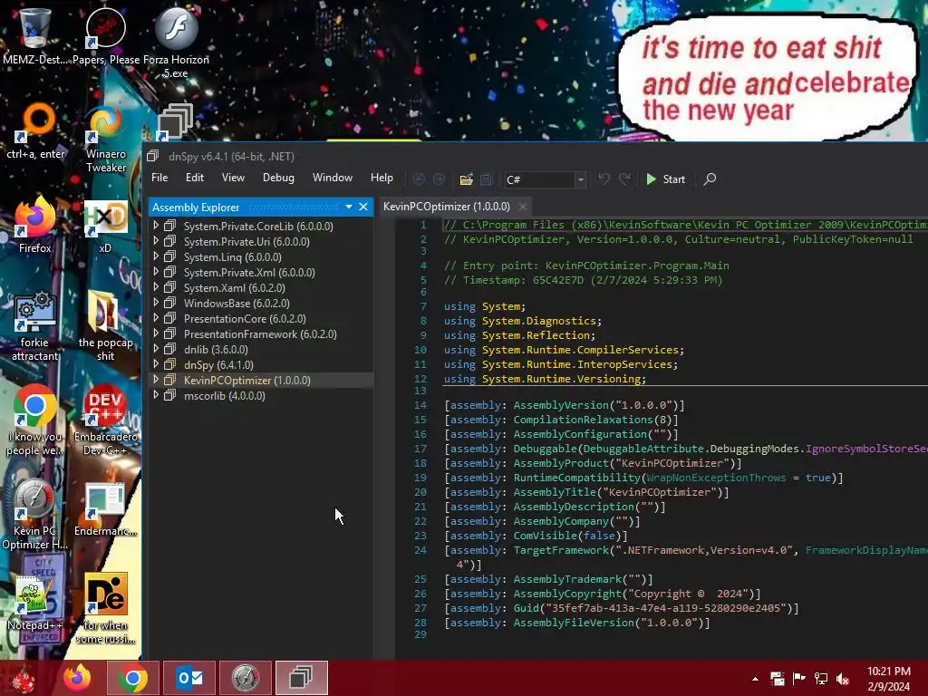Select PresentationFramework (6.0.2.0) assembly
The width and height of the screenshot is (928, 696).
pos(260,334)
